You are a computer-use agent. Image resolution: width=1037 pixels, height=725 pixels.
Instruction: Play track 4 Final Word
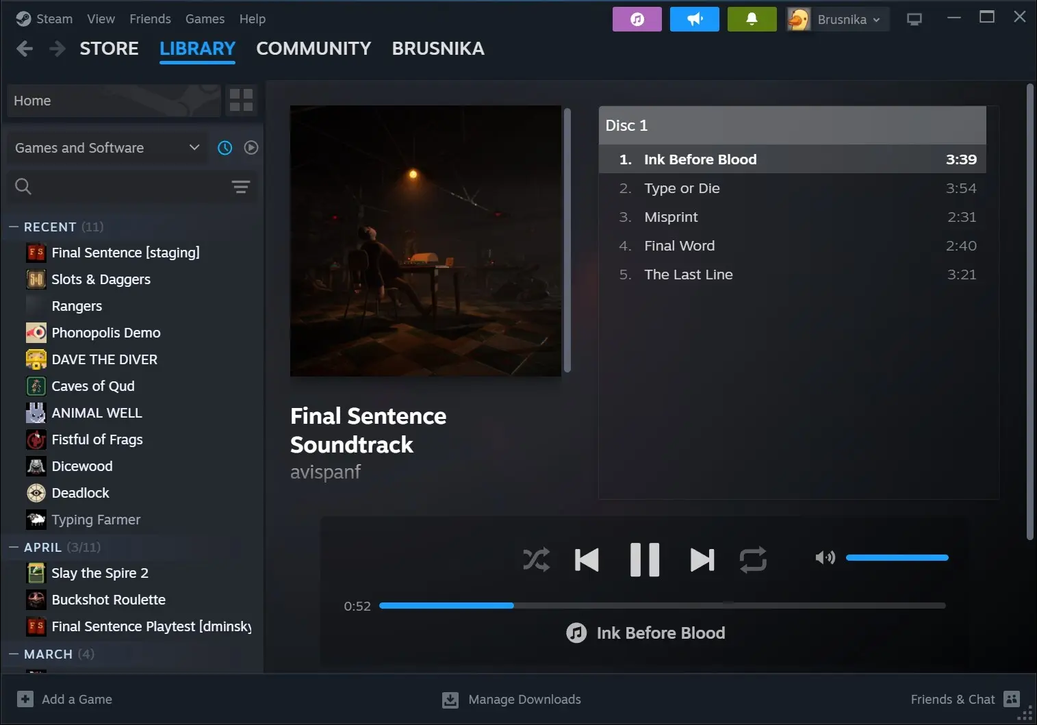[x=792, y=246]
